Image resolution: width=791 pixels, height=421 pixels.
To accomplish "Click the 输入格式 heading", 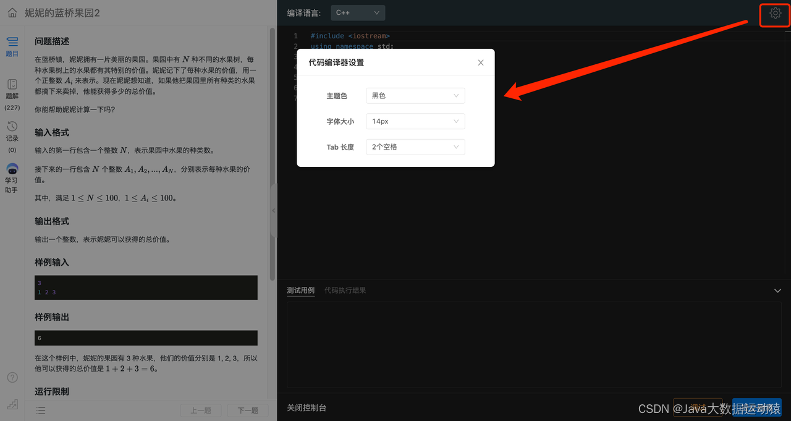I will 52,132.
